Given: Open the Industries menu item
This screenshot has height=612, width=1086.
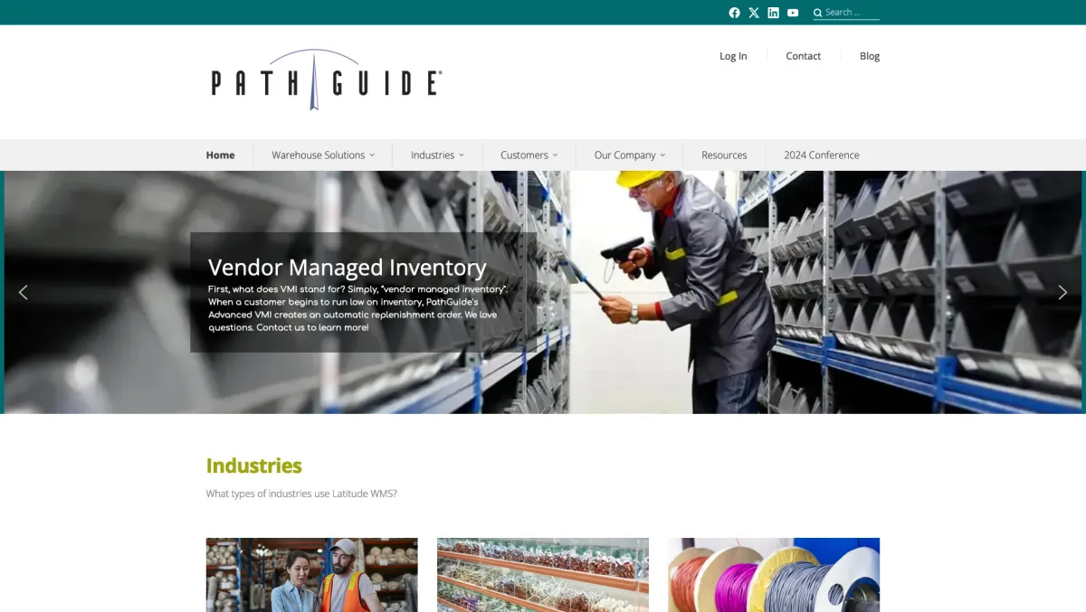Looking at the screenshot, I should [x=433, y=155].
